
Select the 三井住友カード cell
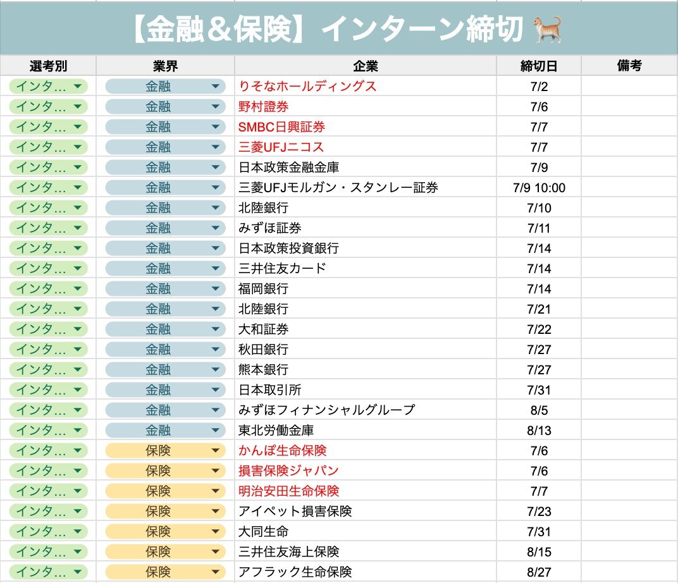pyautogui.click(x=366, y=268)
